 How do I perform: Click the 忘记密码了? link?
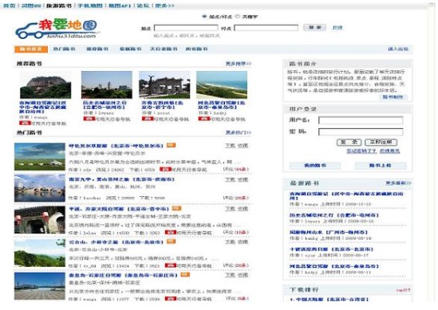pyautogui.click(x=361, y=151)
